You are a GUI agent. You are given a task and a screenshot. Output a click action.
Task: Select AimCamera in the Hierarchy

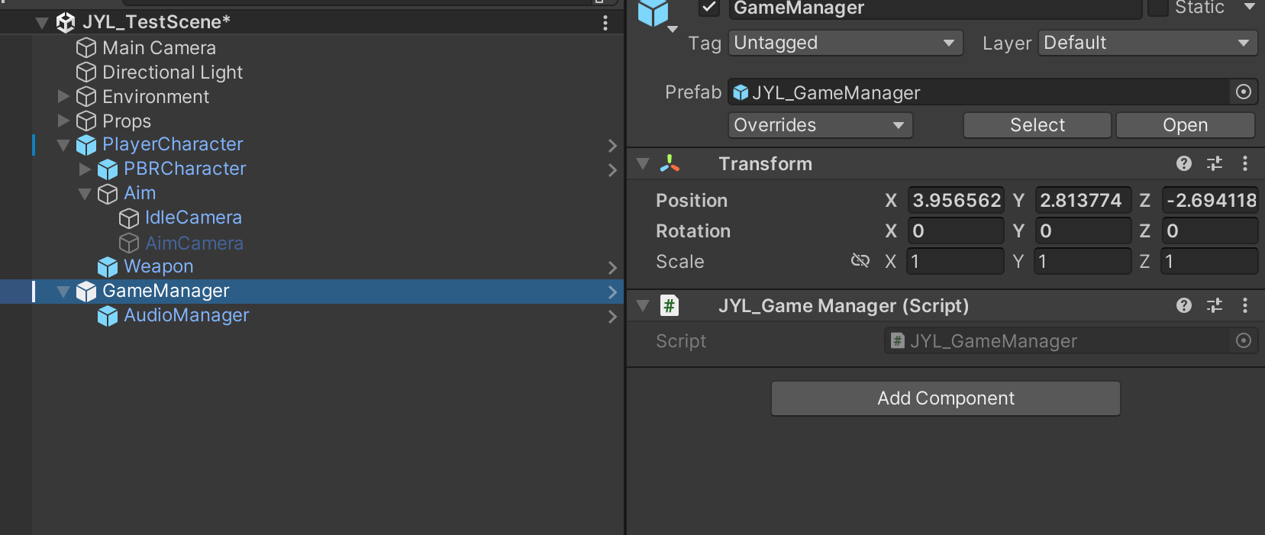pyautogui.click(x=194, y=243)
